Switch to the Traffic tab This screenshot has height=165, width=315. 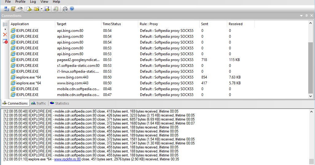point(39,103)
